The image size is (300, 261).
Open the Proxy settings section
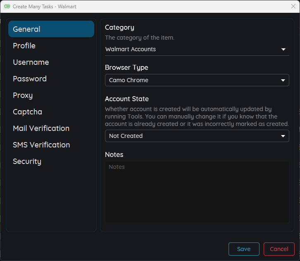[x=23, y=95]
